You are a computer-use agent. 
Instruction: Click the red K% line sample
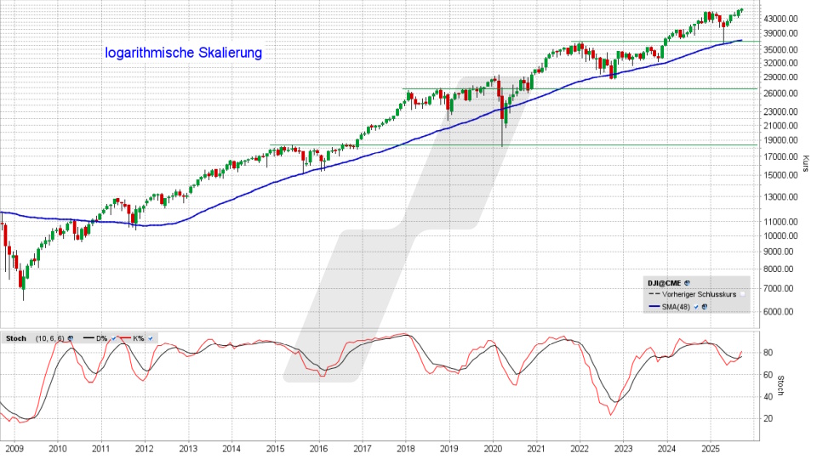126,337
